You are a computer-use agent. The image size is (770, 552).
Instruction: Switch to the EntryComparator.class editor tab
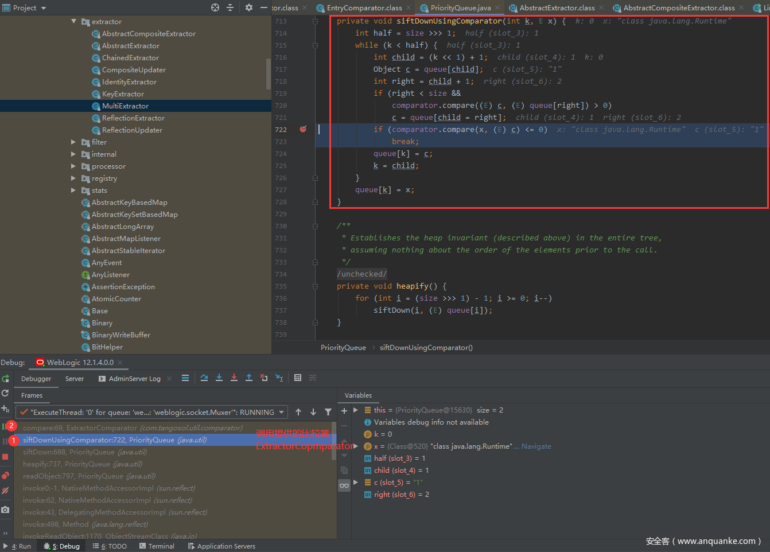(364, 7)
